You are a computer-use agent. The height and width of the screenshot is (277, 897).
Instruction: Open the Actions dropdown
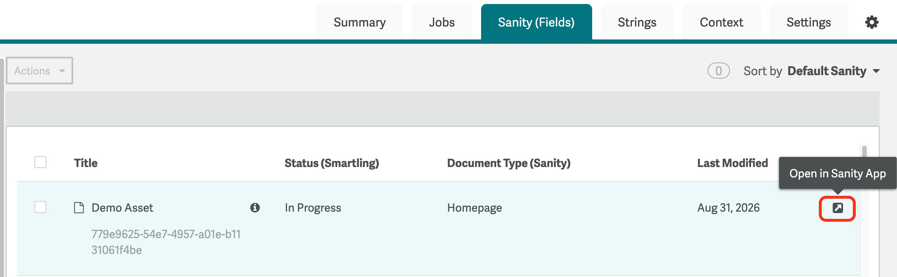click(x=40, y=71)
